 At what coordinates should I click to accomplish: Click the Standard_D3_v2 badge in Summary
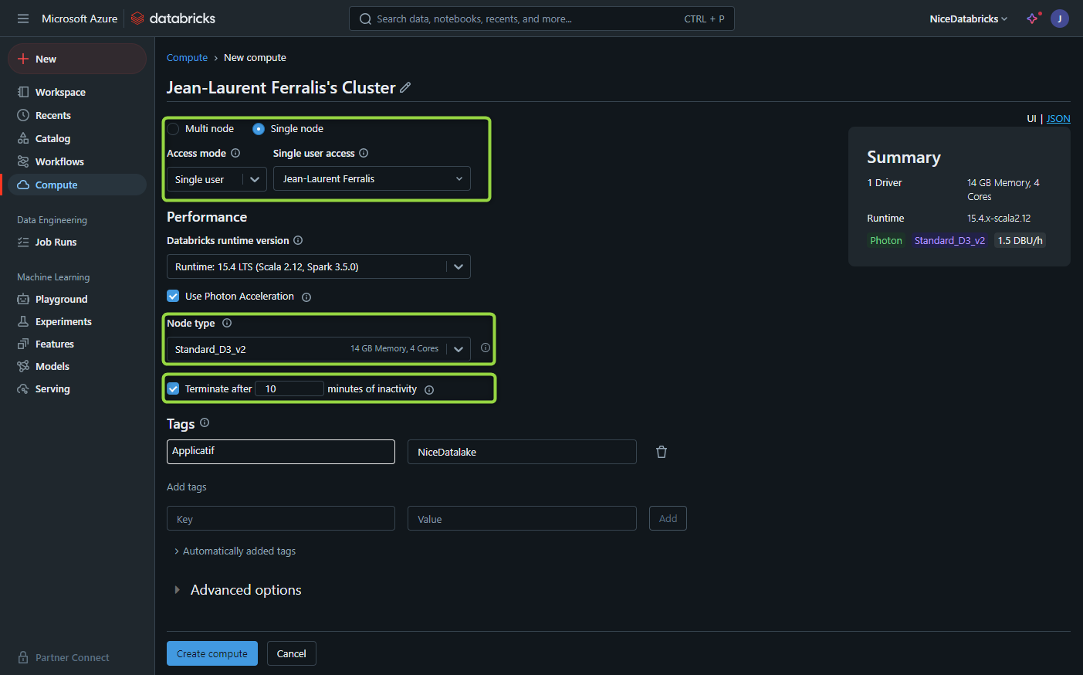[x=949, y=240]
